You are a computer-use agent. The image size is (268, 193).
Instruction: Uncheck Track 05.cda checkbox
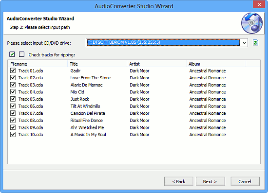click(13, 99)
